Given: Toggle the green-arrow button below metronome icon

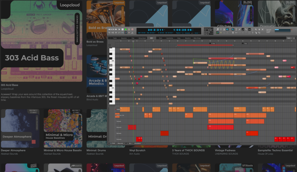Looking at the screenshot, I should (x=217, y=33).
